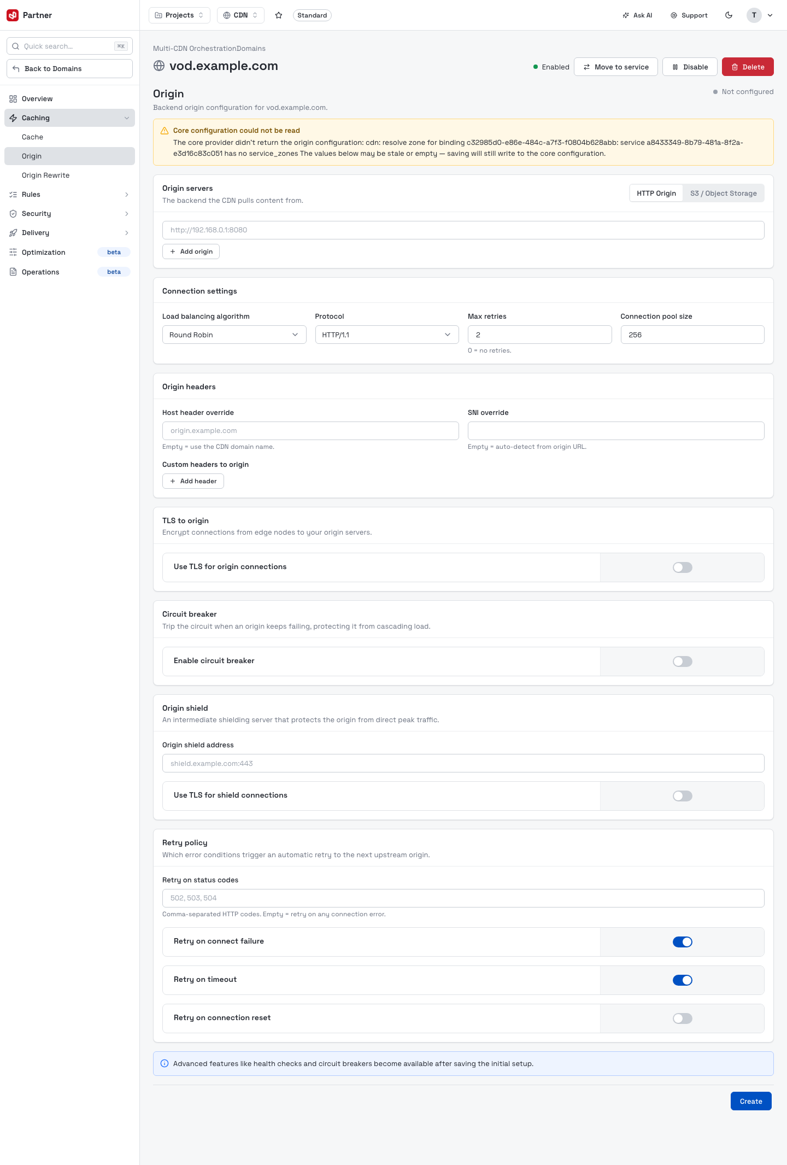Viewport: 787px width, 1165px height.
Task: Click the Retry on status codes field
Action: tap(463, 898)
